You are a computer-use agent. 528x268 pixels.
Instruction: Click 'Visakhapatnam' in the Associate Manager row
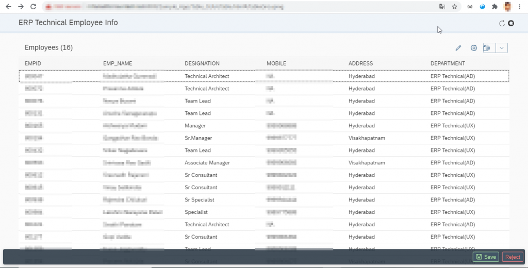(367, 163)
